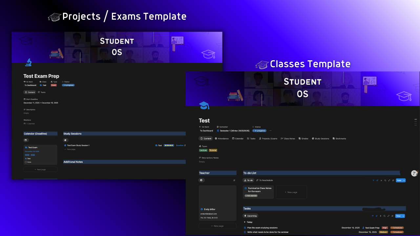Select the Not started status on Summarize Class Notes
This screenshot has height=236, width=420.
pos(251,195)
